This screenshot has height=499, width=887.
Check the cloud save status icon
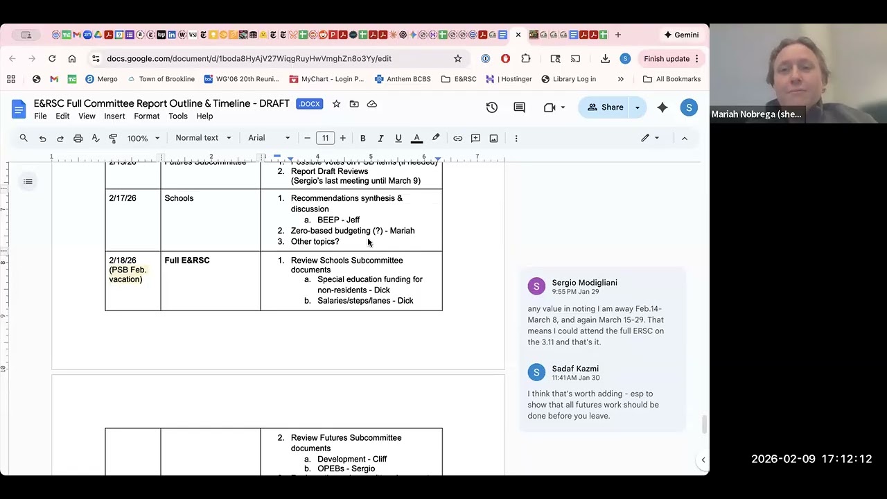coord(372,104)
